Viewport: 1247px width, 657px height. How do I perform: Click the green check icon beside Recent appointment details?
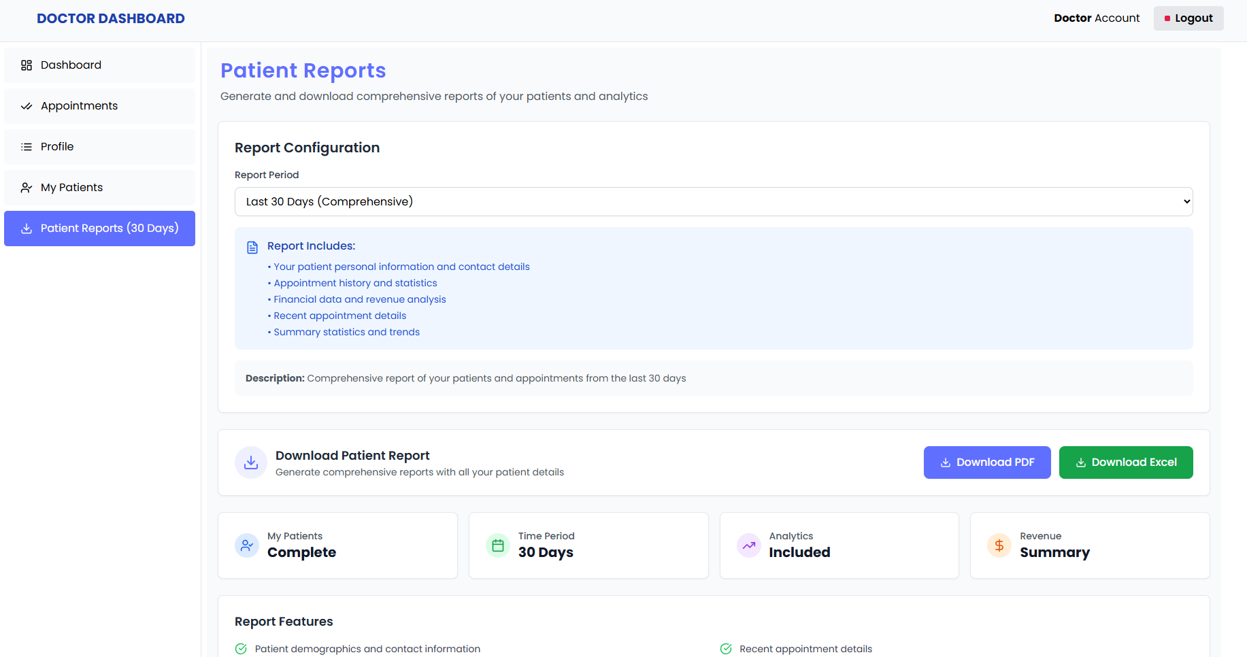point(726,649)
